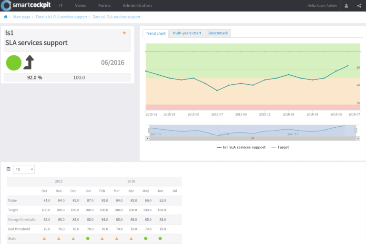Open the period count dropdown showing 10

[x=24, y=169]
